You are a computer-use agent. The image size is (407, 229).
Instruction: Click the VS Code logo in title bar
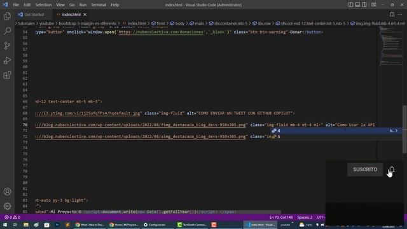coord(6,4)
